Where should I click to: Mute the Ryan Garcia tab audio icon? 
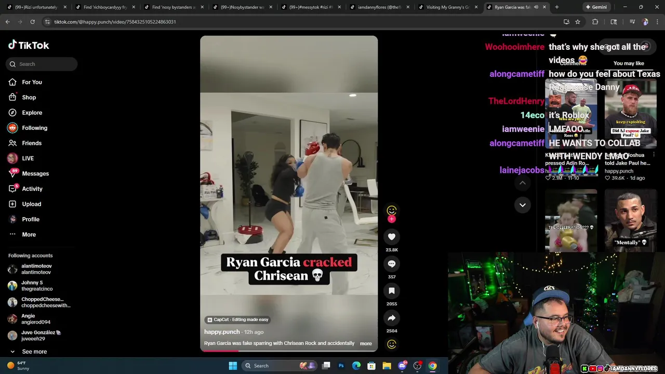(x=536, y=7)
